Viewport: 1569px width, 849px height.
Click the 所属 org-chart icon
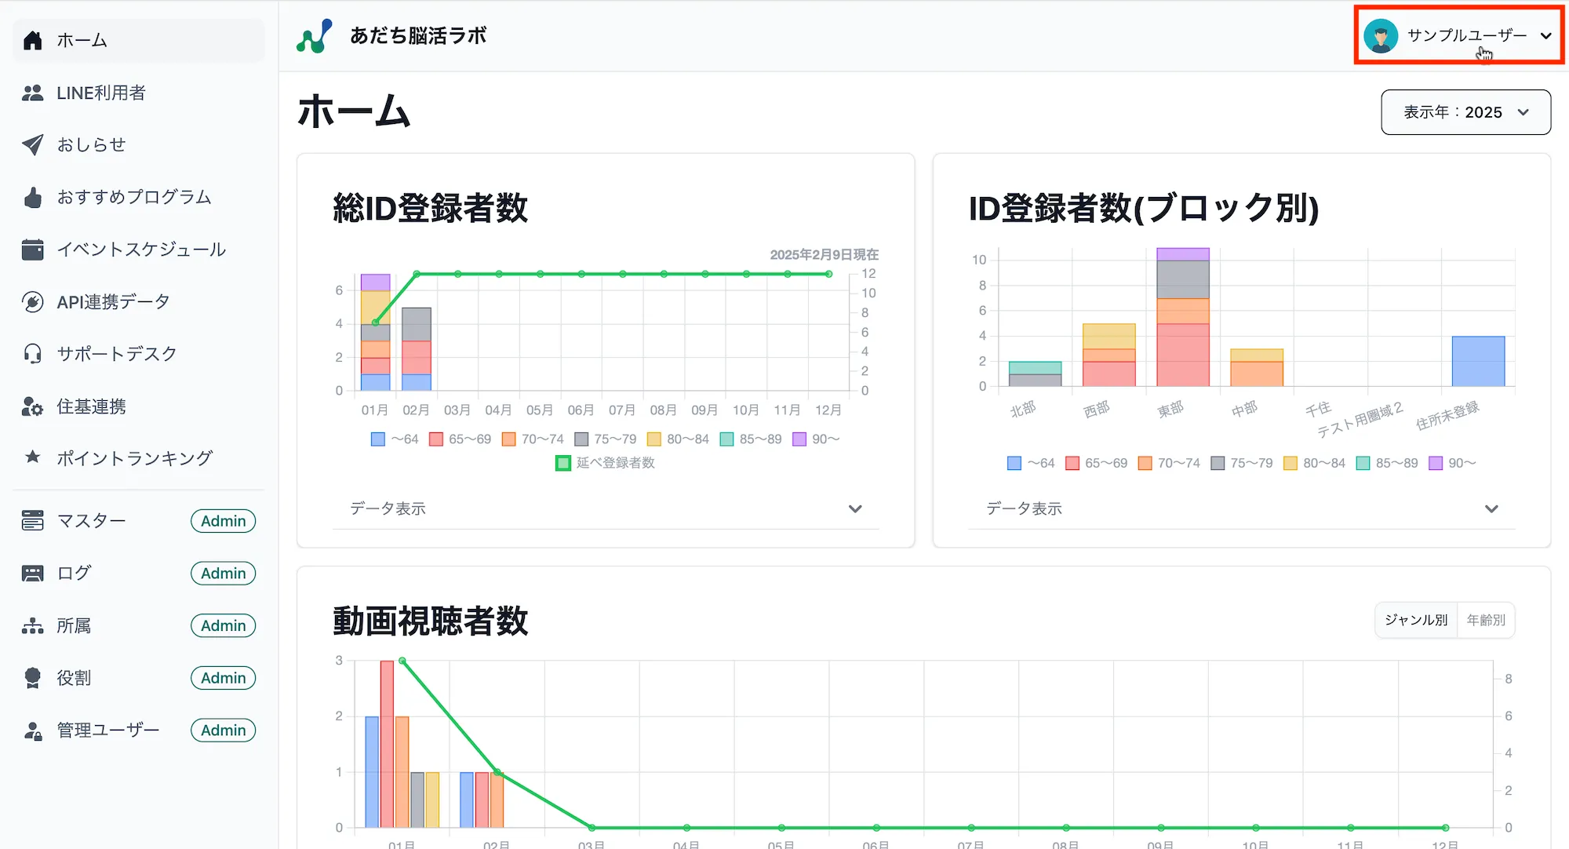click(x=32, y=625)
